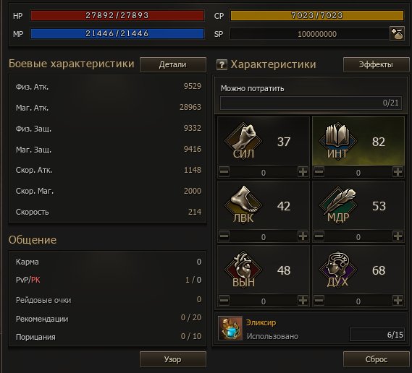Select the ДУХ head stat icon
Image resolution: width=412 pixels, height=373 pixels.
click(x=338, y=270)
